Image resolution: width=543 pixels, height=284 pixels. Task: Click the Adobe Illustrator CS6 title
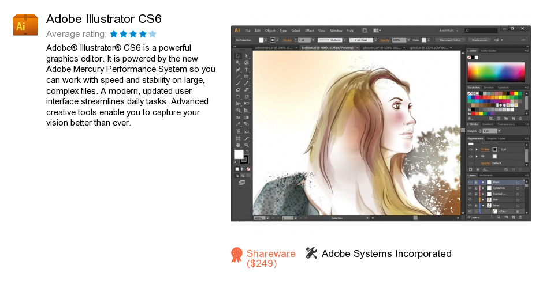pyautogui.click(x=104, y=18)
